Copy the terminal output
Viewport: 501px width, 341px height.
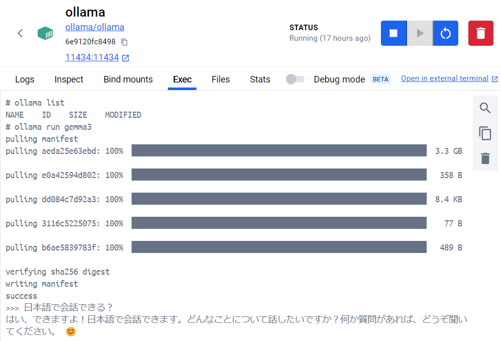click(484, 133)
